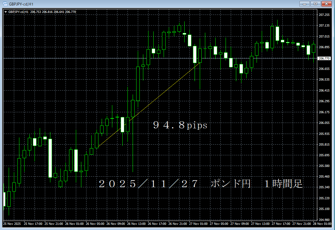
Task: Click the 27 Nov 09:00 time axis label
Action: (240, 224)
